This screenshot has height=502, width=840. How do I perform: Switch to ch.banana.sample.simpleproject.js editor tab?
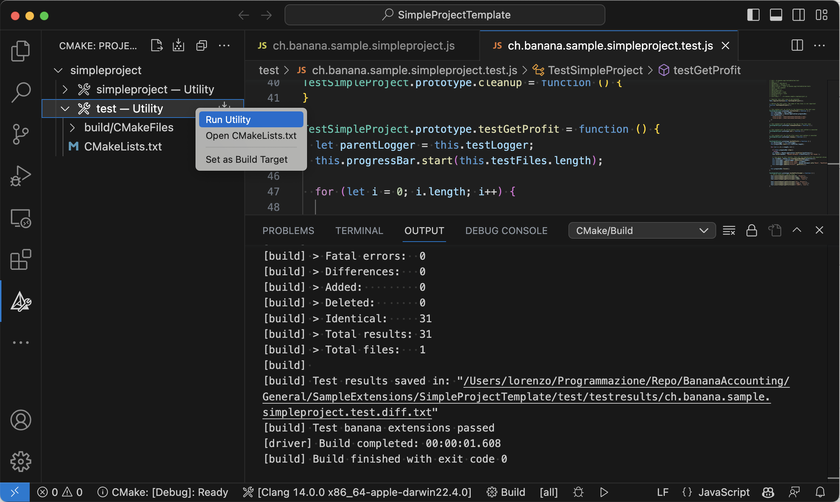pos(362,46)
